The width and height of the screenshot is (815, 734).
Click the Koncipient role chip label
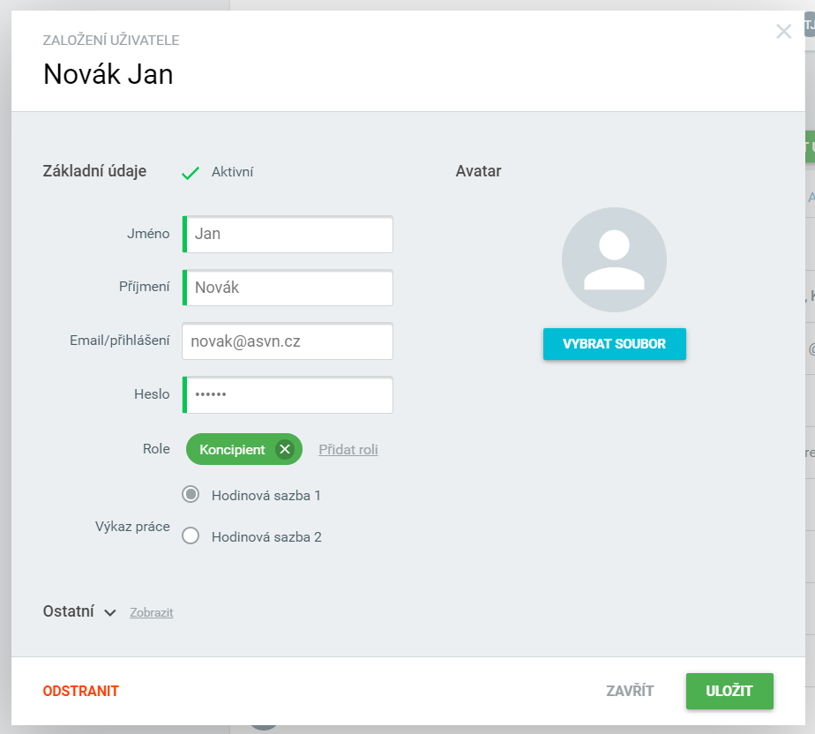click(x=232, y=450)
